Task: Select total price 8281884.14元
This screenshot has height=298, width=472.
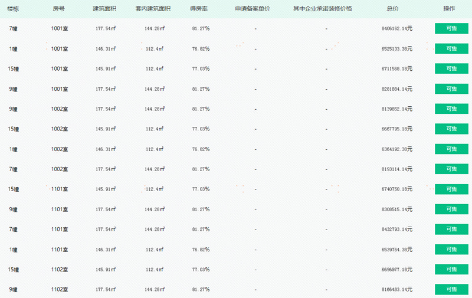Action: click(x=396, y=89)
